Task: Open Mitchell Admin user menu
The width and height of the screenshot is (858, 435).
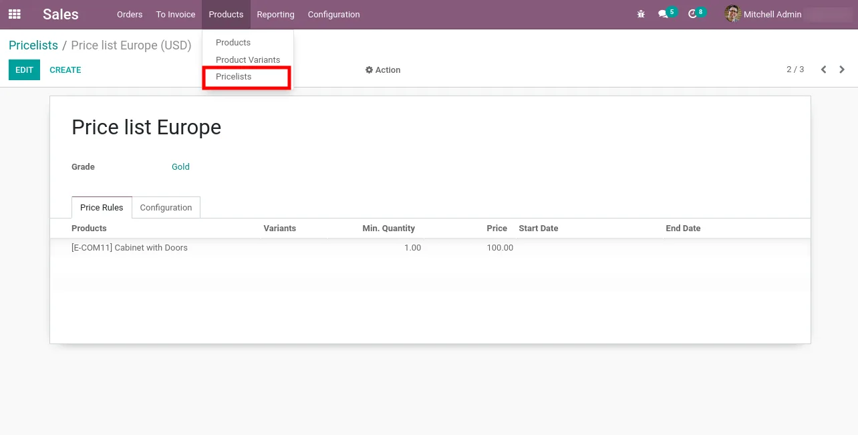Action: click(772, 14)
